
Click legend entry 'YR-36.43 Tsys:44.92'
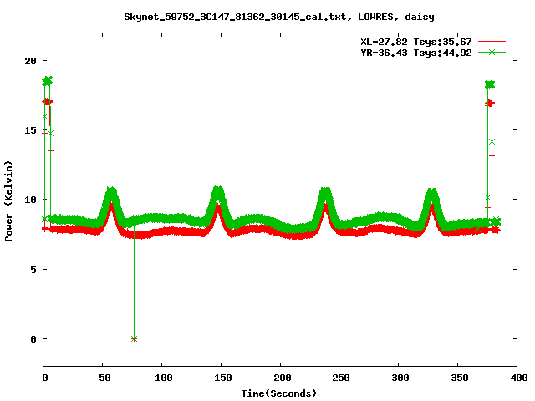click(x=416, y=53)
